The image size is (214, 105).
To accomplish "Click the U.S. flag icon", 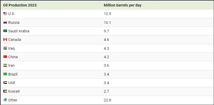I will click(5, 14).
